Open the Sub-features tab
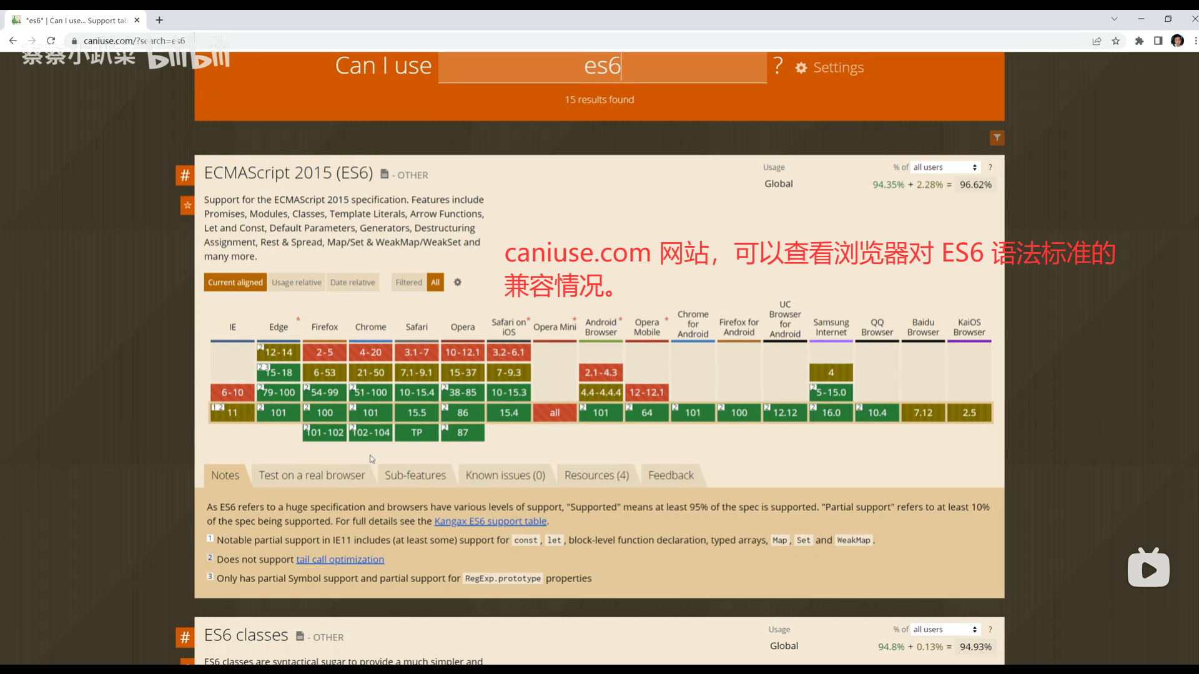This screenshot has height=674, width=1199. pyautogui.click(x=415, y=476)
